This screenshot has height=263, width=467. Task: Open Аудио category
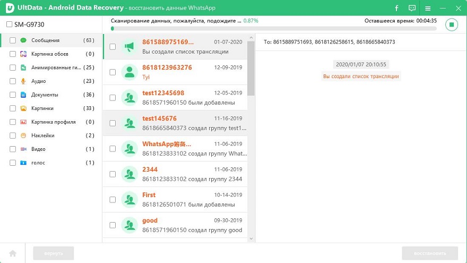(x=51, y=81)
